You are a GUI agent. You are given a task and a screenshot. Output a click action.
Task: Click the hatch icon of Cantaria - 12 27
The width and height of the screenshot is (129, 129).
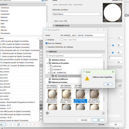point(41,108)
